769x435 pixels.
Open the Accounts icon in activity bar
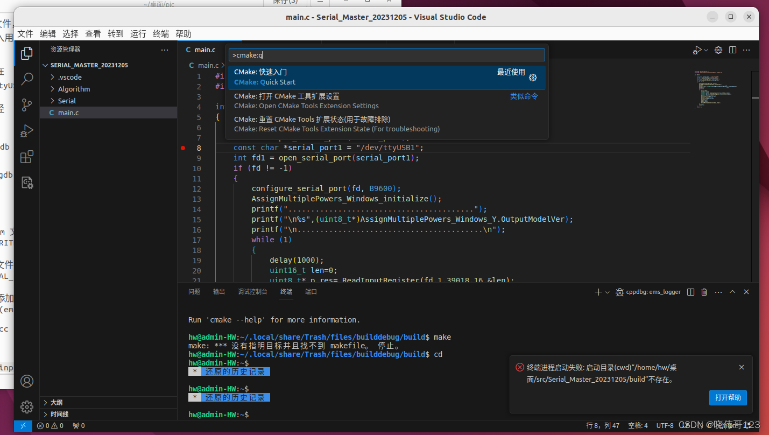[27, 381]
